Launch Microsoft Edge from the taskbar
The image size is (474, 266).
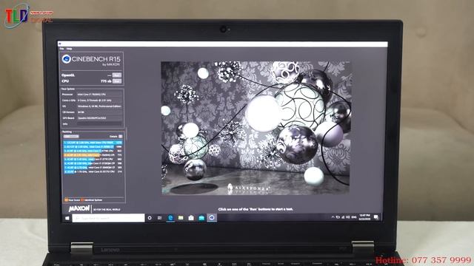tap(170, 218)
